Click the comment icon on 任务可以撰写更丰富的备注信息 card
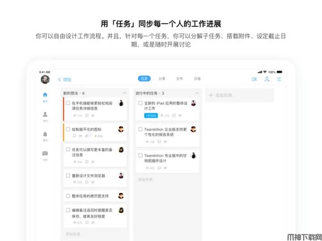Screen dimensions: 322x241 coord(87,162)
